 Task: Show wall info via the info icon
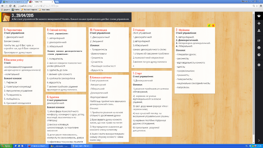(x=259, y=48)
